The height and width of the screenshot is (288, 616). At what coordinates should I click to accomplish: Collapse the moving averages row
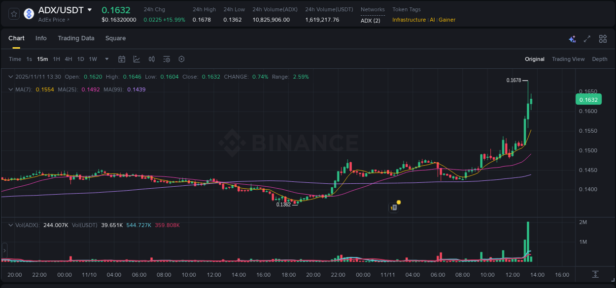[x=11, y=89]
